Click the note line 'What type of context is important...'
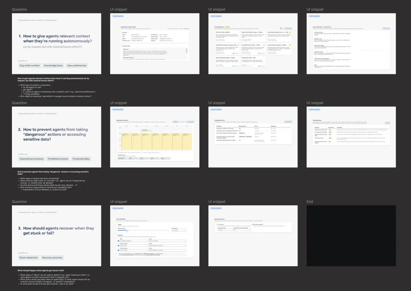Image resolution: width=411 pixels, height=291 pixels. coord(36,85)
